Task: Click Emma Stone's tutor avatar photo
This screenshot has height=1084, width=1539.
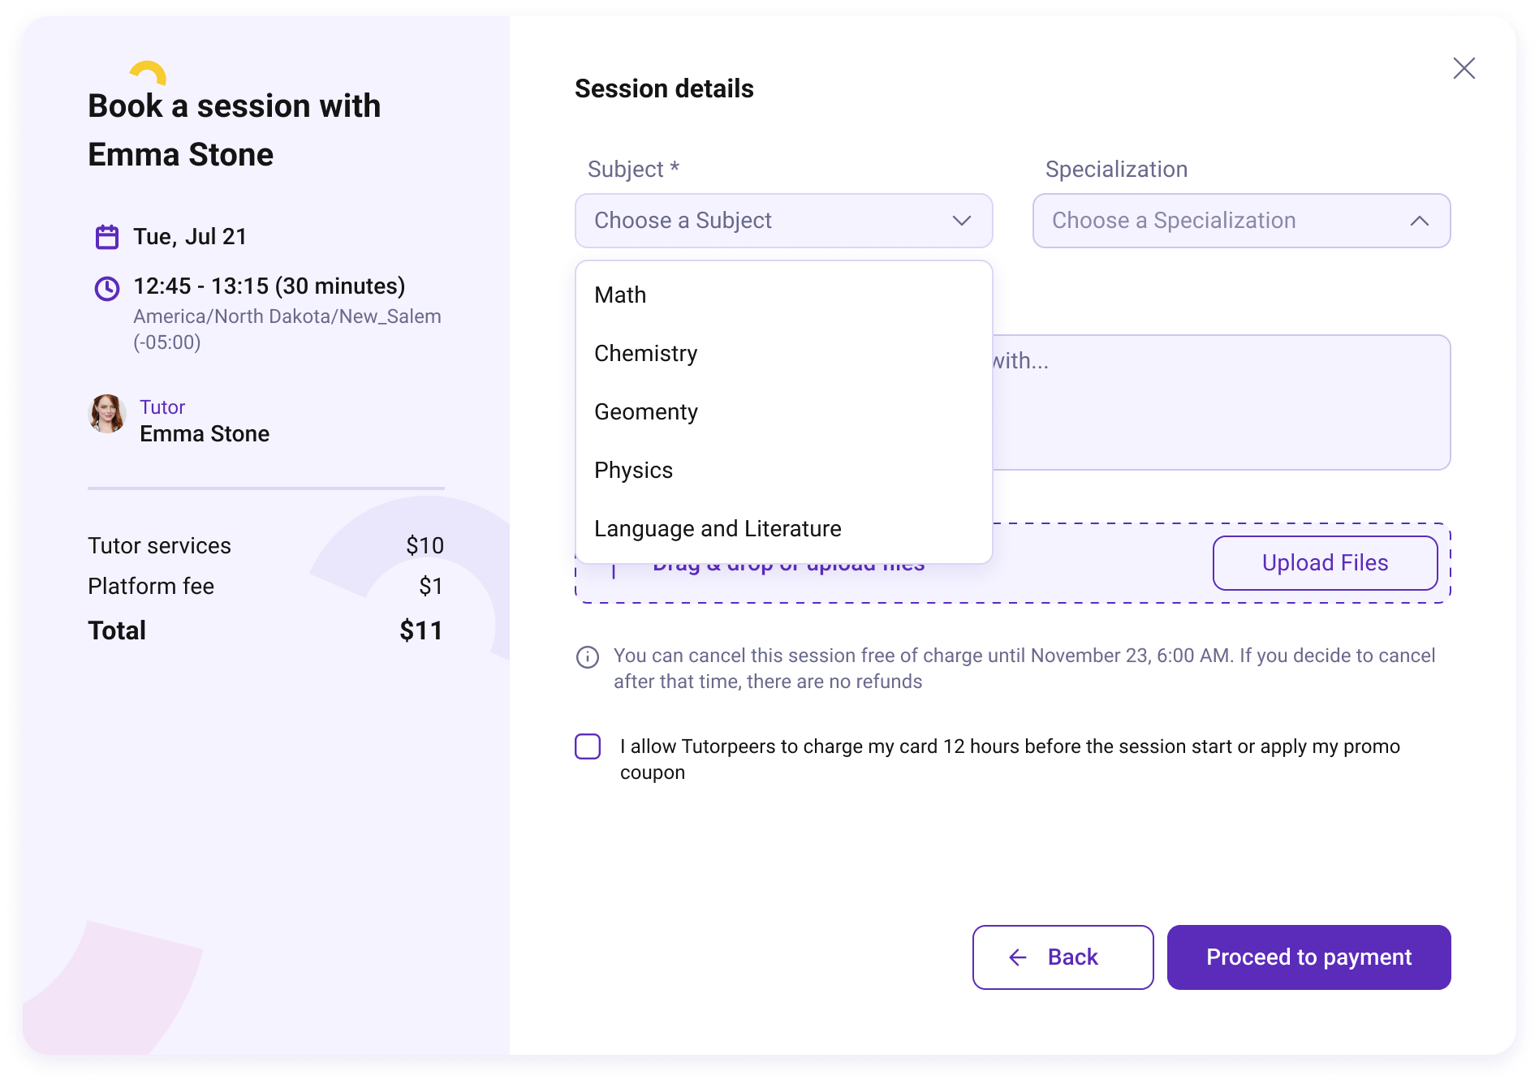Action: [x=107, y=414]
